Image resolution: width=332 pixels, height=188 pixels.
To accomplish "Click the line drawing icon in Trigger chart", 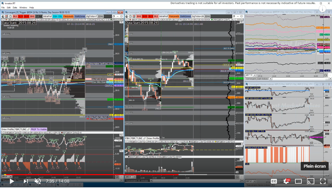I will pos(28,129).
